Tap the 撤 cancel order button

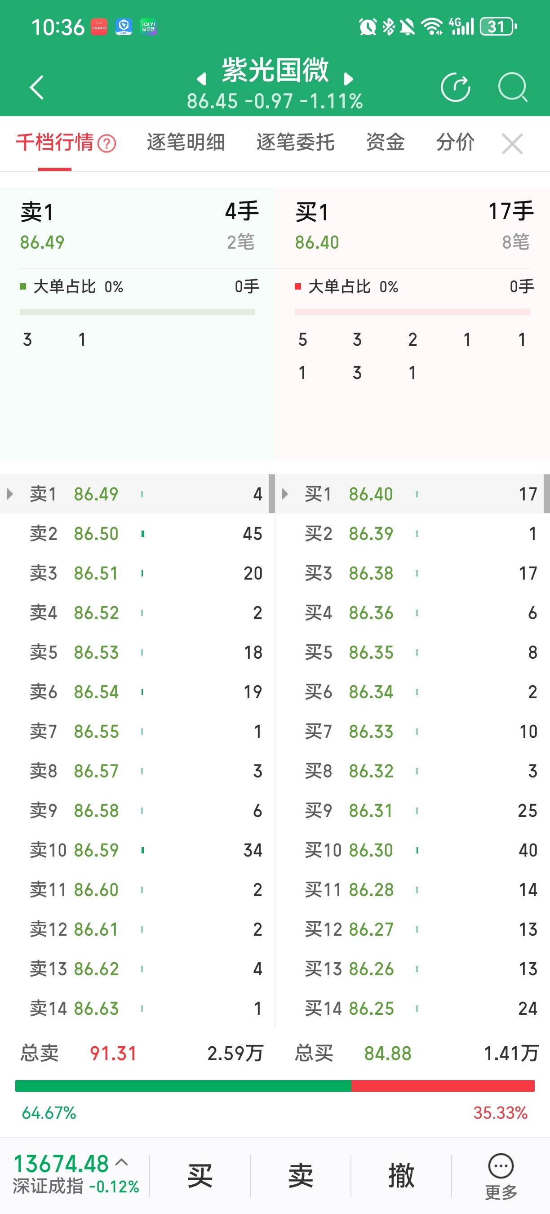click(x=401, y=1175)
